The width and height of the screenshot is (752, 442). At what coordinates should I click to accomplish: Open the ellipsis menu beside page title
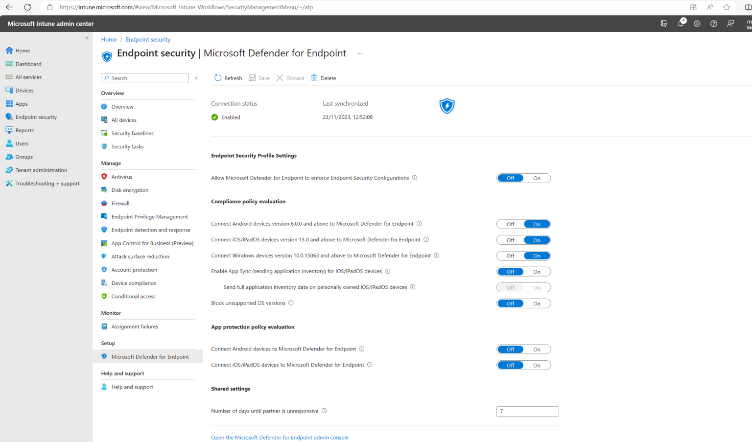point(359,53)
